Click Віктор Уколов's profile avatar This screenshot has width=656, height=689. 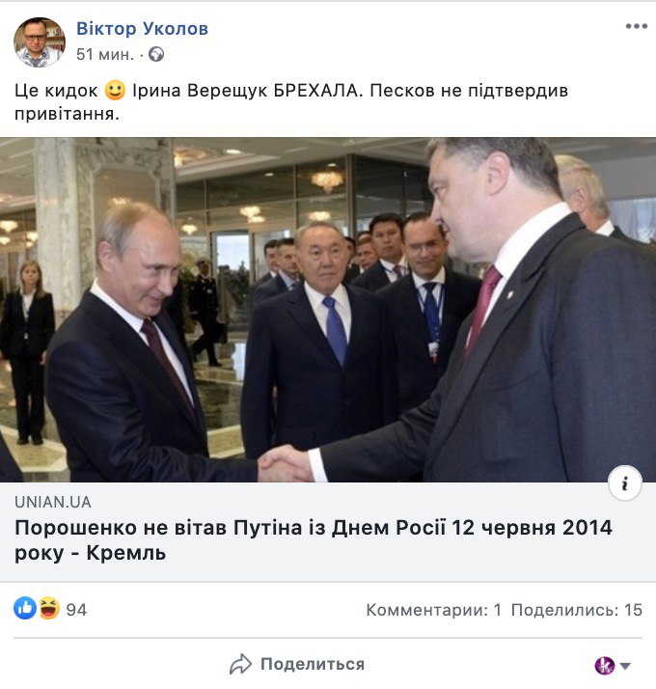tap(40, 42)
